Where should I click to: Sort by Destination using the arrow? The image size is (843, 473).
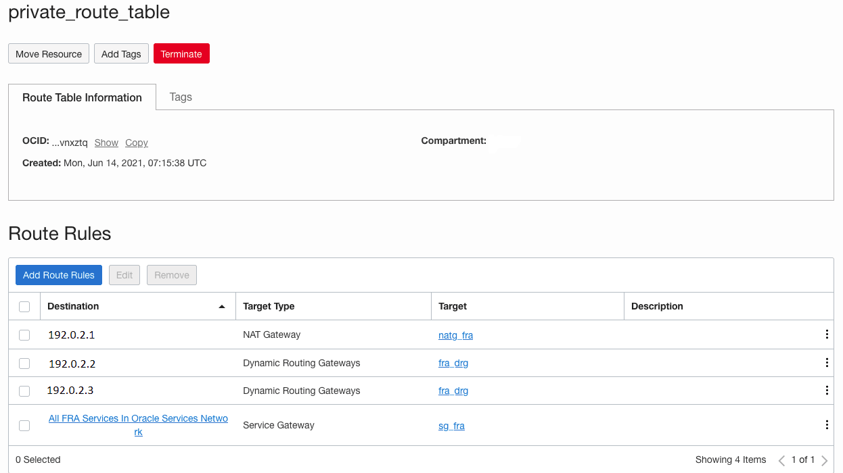click(221, 307)
